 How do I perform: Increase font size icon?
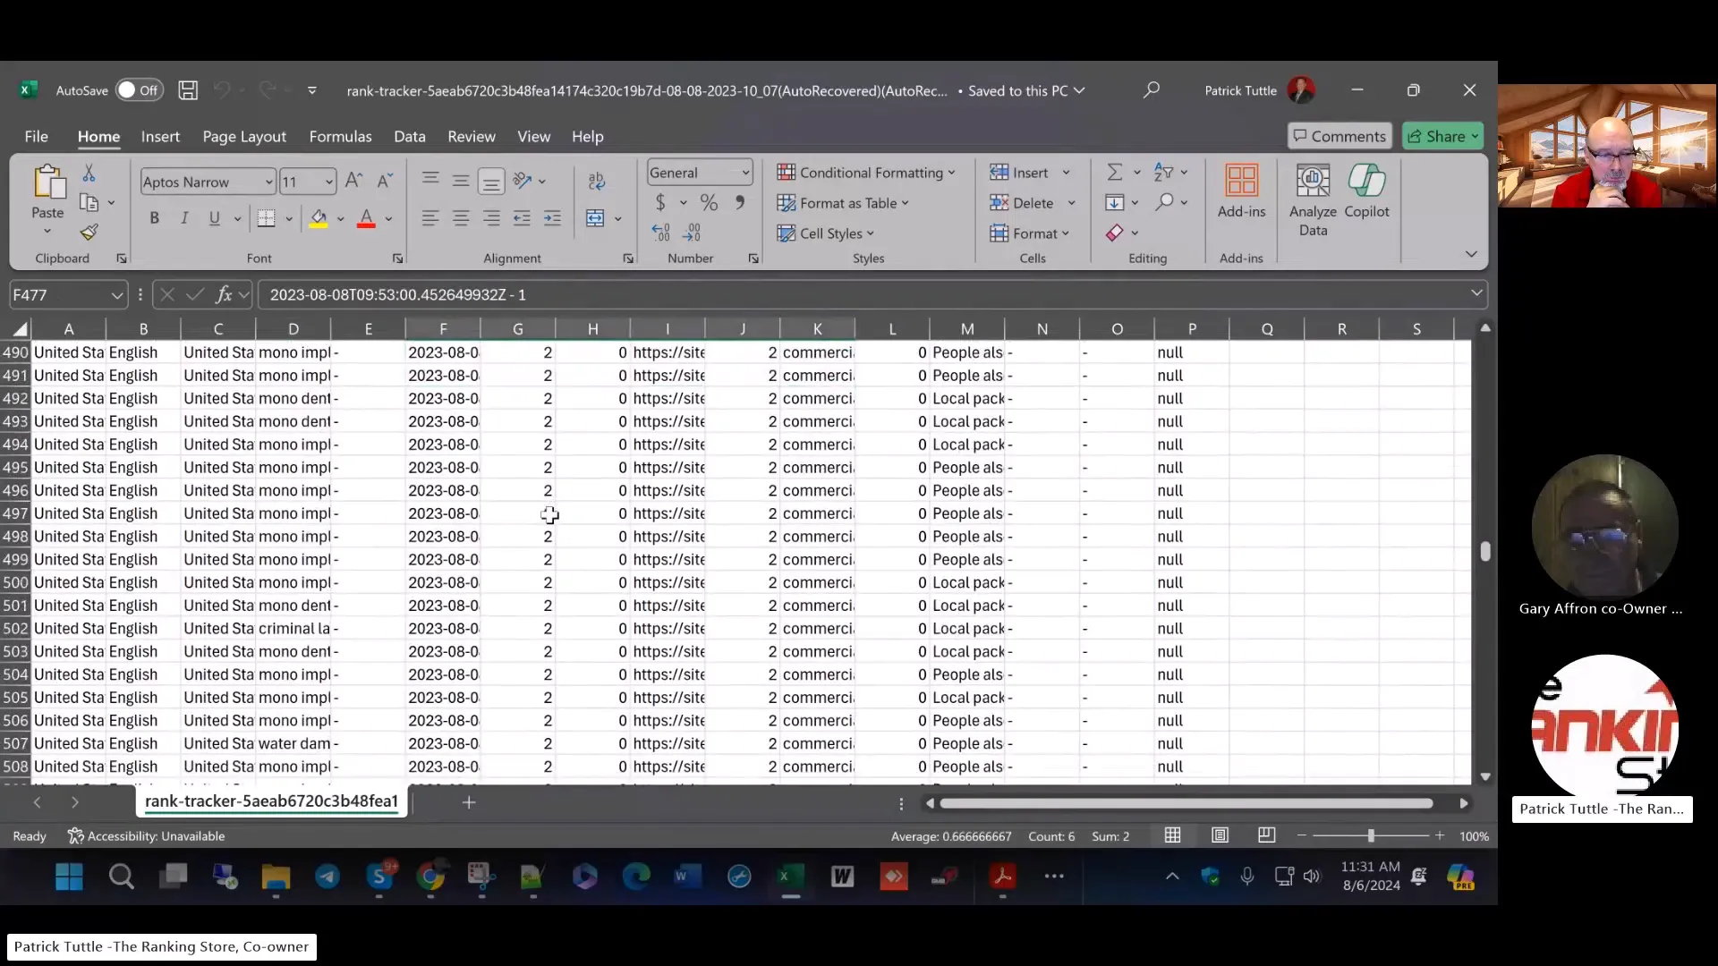point(353,181)
